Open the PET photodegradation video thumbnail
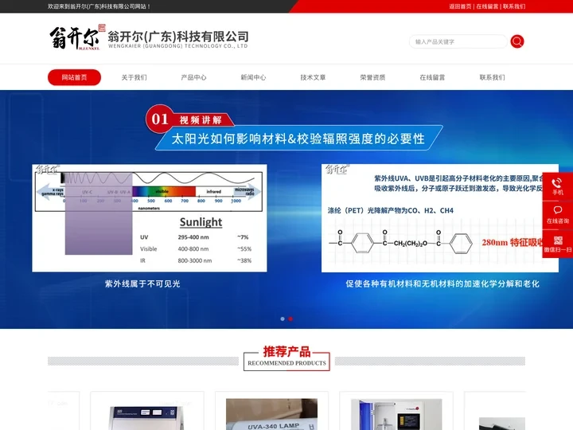 click(440, 218)
